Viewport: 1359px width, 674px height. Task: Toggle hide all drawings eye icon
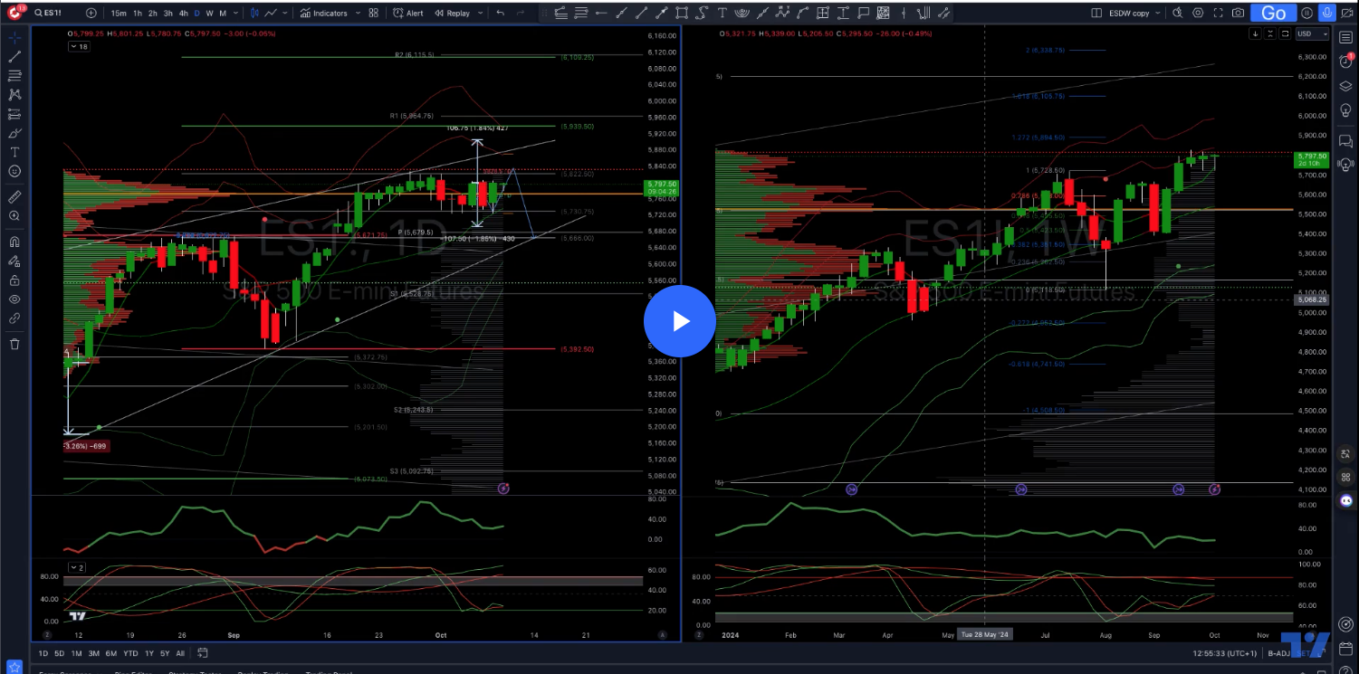point(14,299)
